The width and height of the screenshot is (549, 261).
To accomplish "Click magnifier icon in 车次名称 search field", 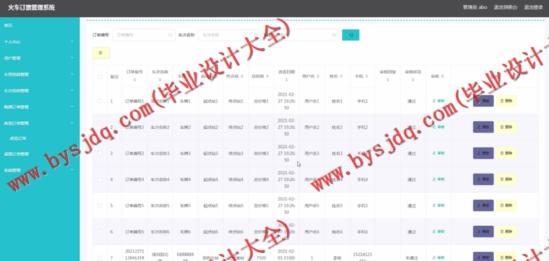I will pos(256,35).
